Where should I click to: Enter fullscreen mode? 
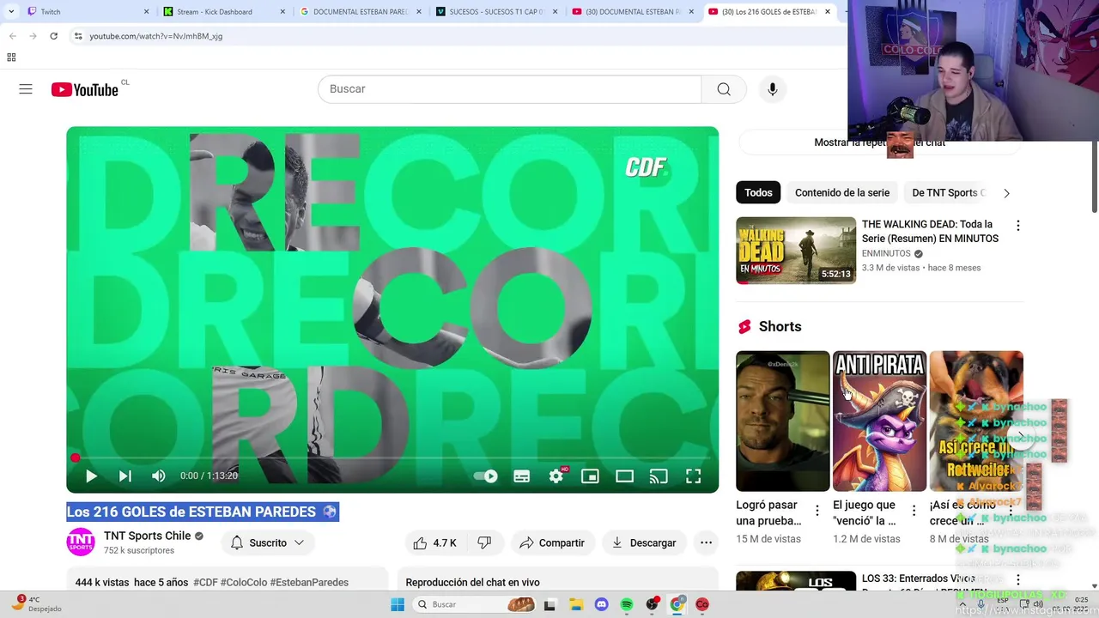(x=693, y=476)
